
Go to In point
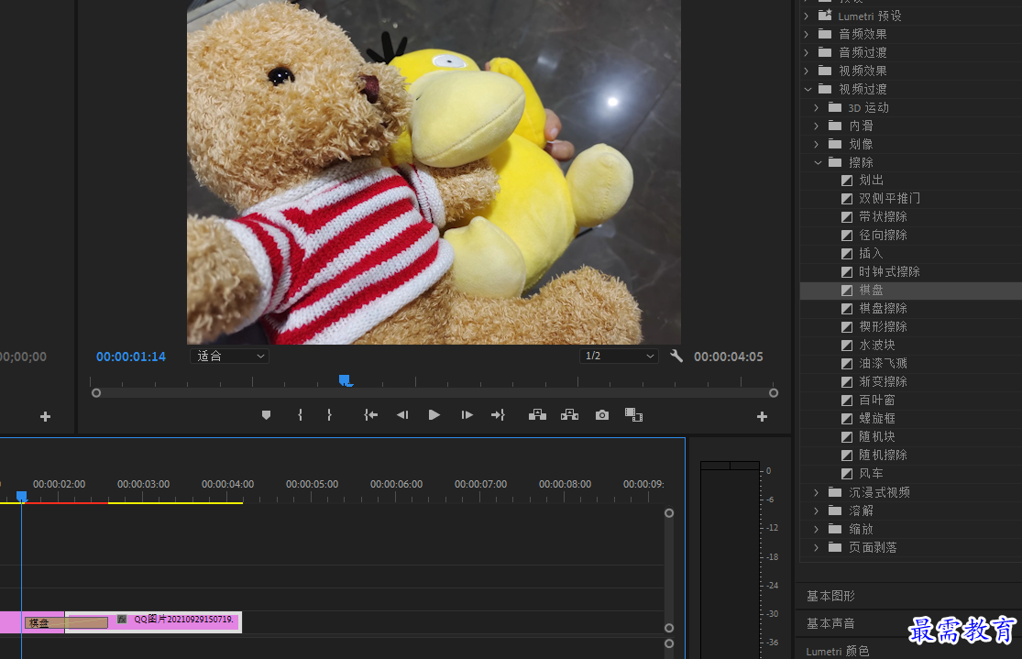point(371,415)
